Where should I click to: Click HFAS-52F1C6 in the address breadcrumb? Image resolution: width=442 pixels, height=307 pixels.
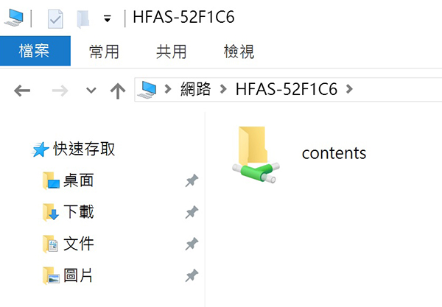(x=287, y=89)
